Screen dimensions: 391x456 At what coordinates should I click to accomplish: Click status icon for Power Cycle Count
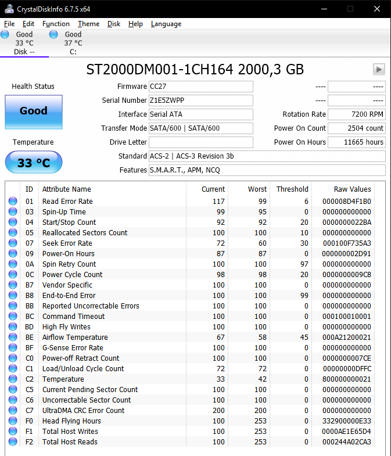coord(13,275)
